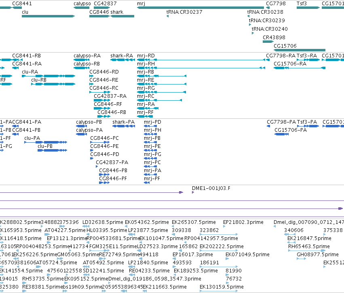344x293 pixels.
Task: Open the calypso-RA transcript label
Action: 87,56
